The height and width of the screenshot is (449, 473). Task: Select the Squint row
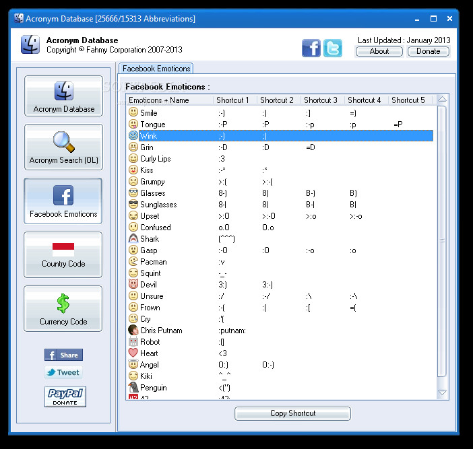coord(280,273)
